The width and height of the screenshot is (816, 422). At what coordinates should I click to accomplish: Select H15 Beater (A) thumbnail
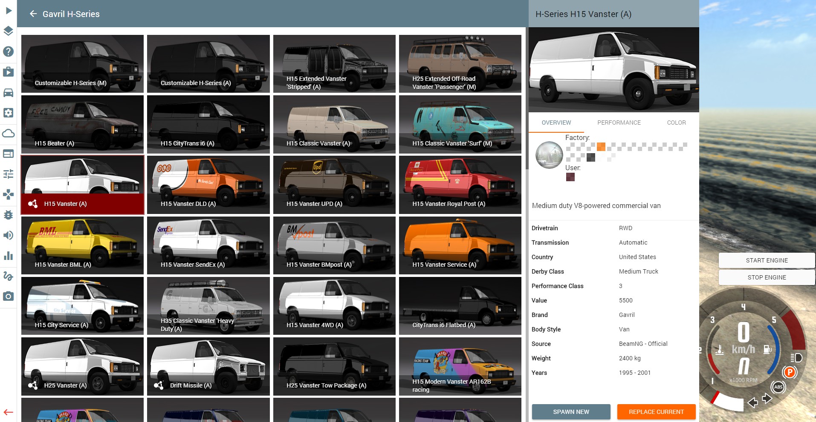(82, 124)
